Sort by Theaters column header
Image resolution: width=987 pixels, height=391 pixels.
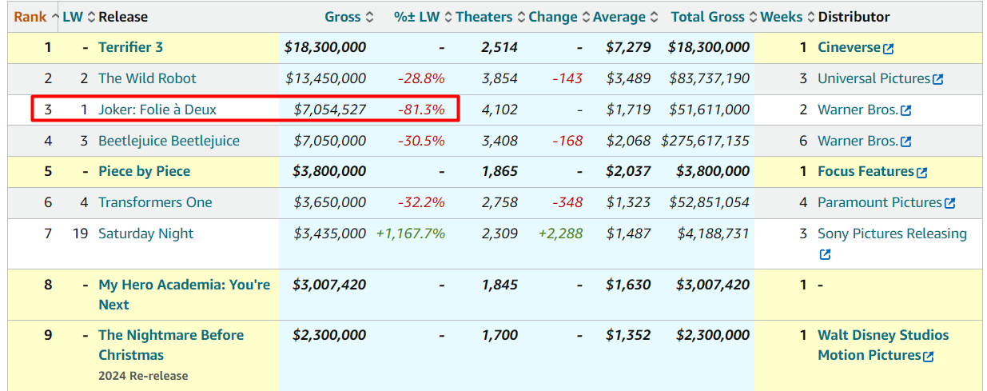484,17
